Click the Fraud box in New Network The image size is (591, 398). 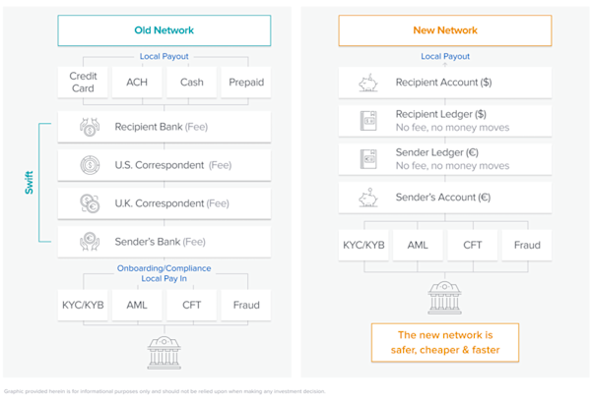527,245
